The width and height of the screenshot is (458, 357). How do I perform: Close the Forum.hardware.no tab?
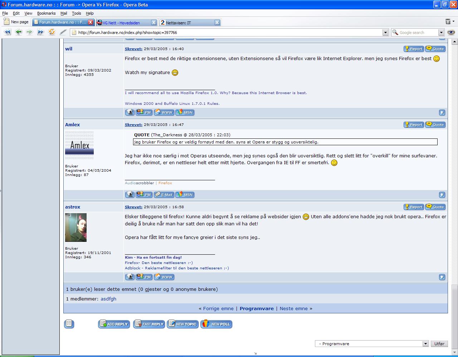point(91,22)
